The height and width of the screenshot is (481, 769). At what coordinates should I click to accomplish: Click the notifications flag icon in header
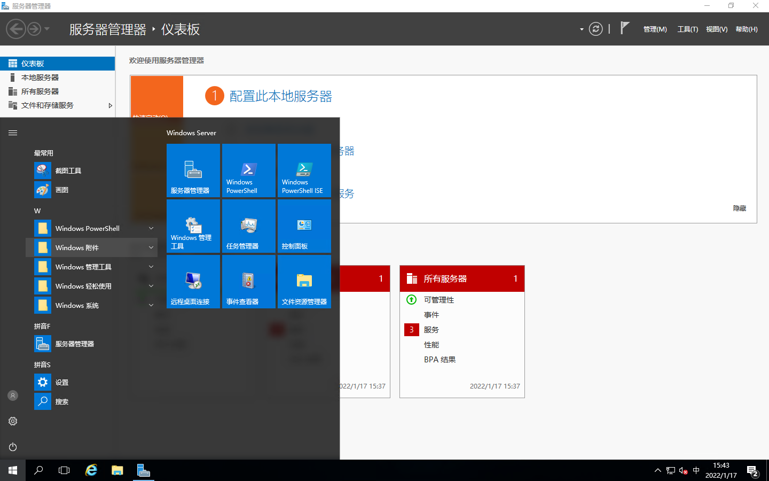click(625, 28)
